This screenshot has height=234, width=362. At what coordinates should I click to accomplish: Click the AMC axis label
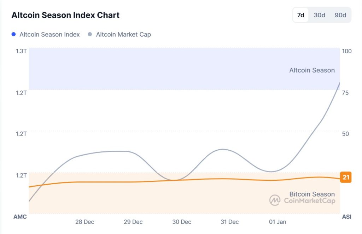[20, 217]
